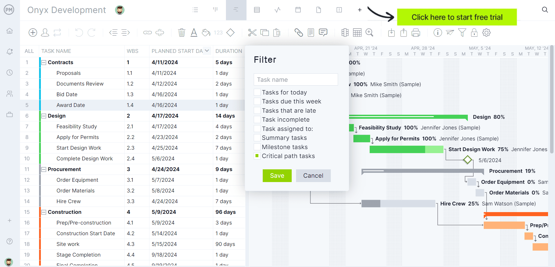Enable the Tasks for today checkbox
The image size is (555, 267).
point(257,92)
